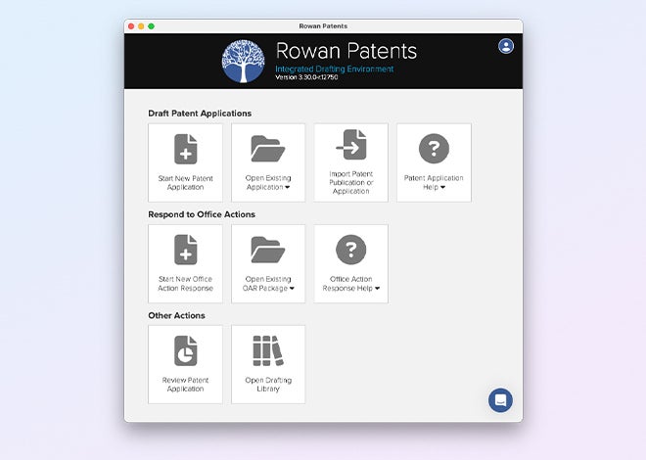Open the Open Existing OAR Package folder icon

click(x=268, y=250)
